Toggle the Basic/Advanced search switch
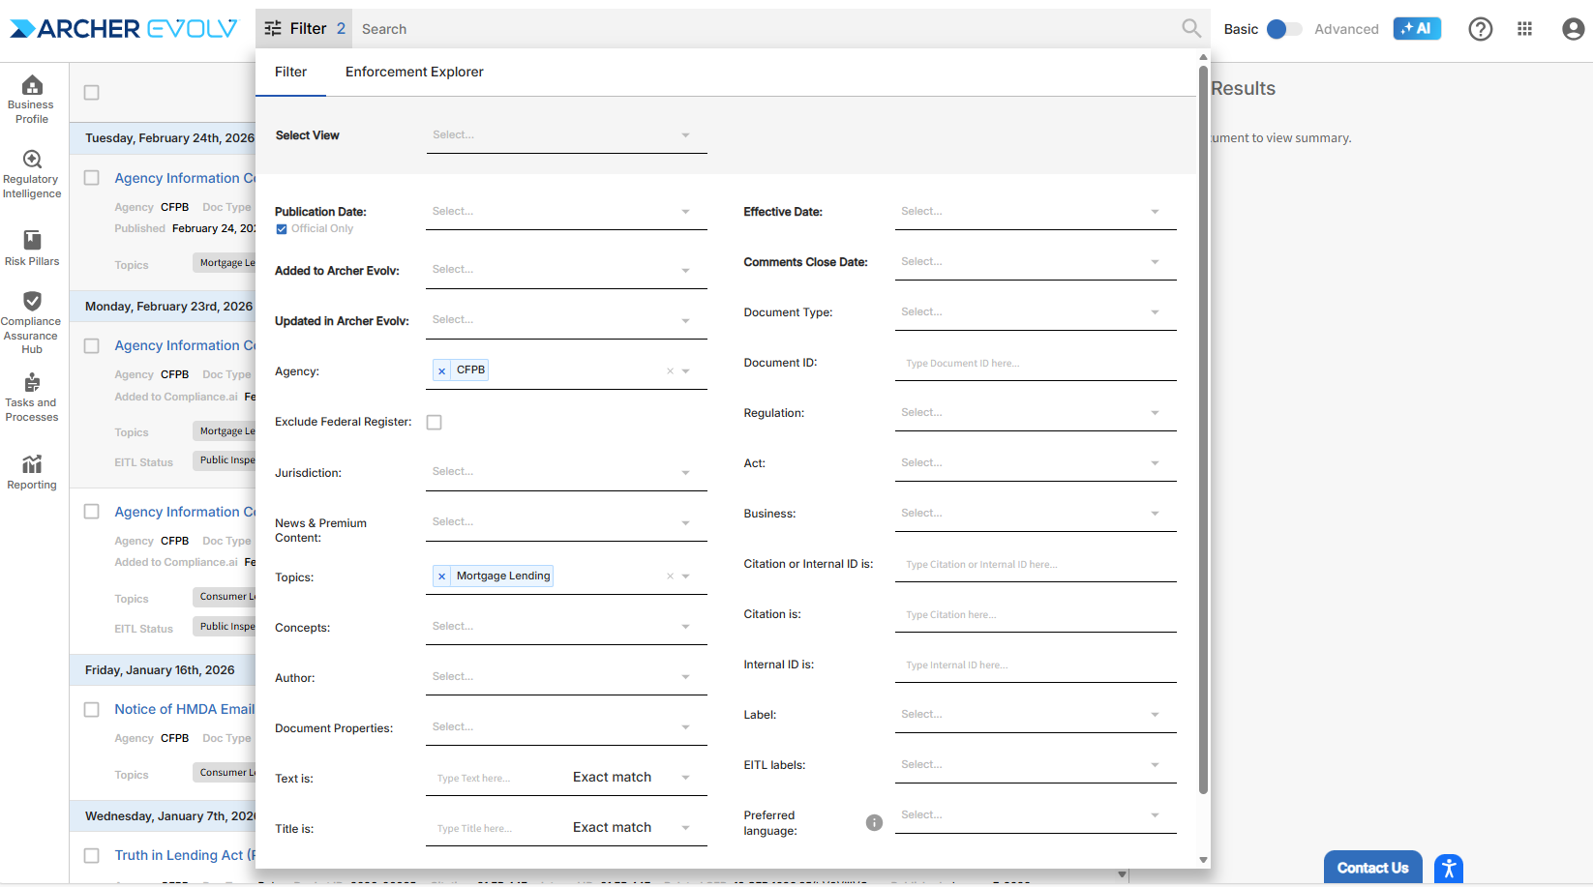Screen dimensions: 1593x887 click(1283, 29)
